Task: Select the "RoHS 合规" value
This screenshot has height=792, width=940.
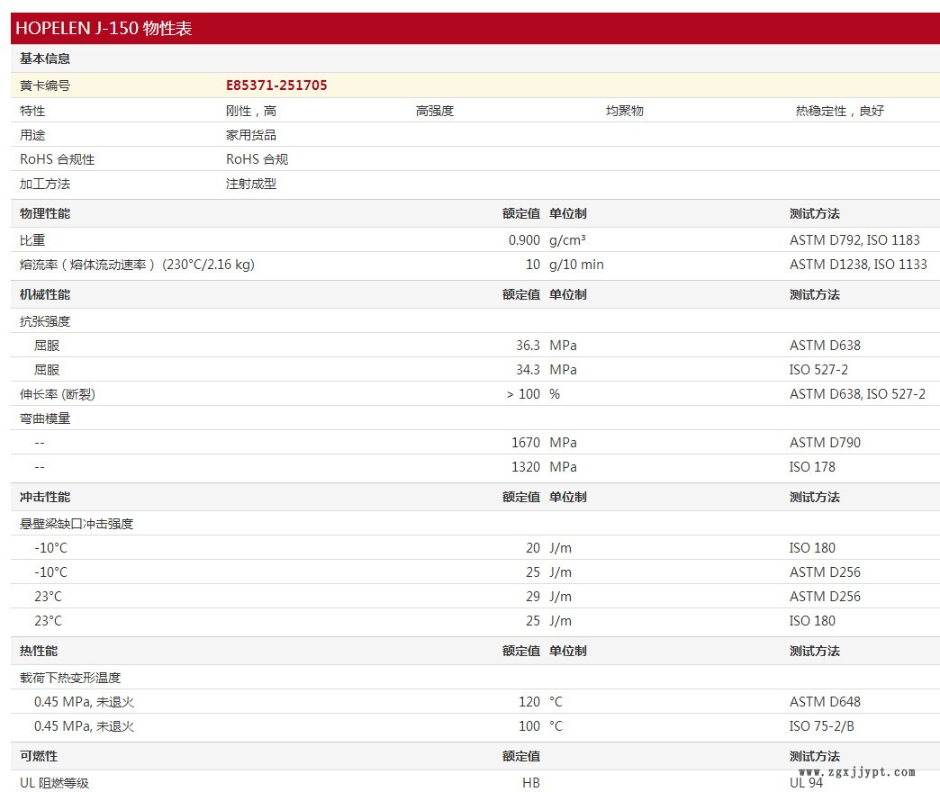Action: (x=258, y=159)
